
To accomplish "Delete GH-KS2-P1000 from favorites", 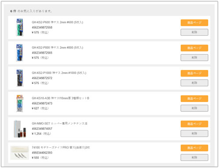I will pyautogui.click(x=194, y=83).
